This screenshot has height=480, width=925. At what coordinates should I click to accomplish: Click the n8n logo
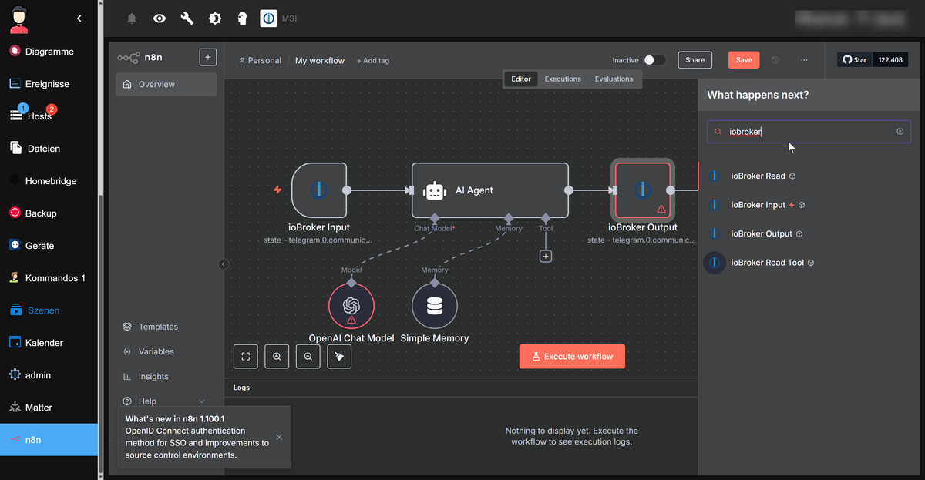[x=128, y=57]
